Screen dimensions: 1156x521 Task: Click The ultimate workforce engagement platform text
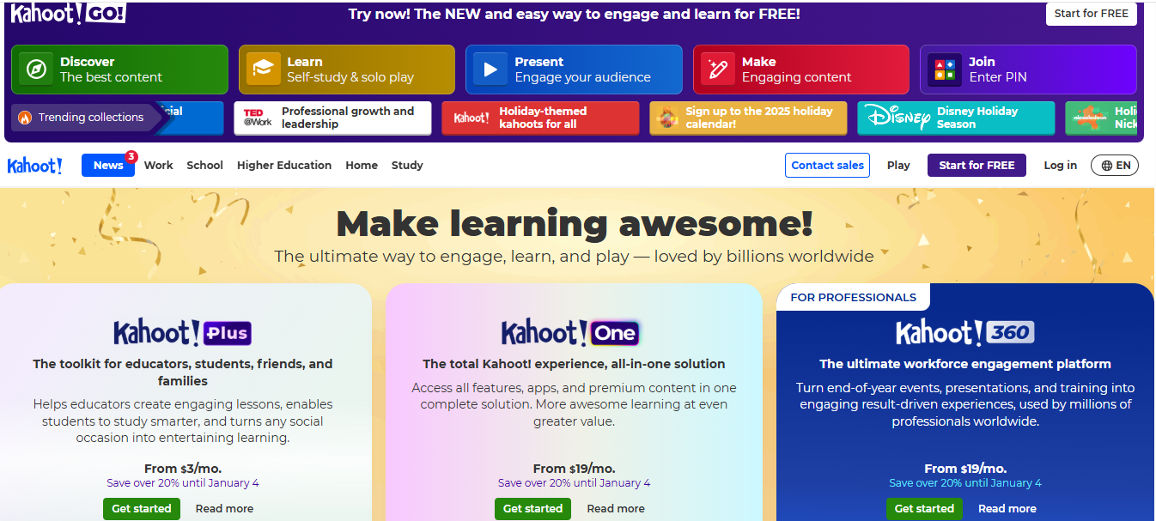965,364
